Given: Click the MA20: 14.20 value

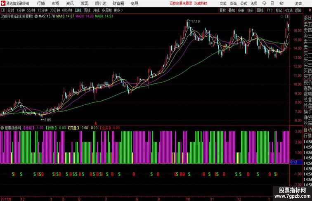Looking at the screenshot, I should tap(85, 17).
